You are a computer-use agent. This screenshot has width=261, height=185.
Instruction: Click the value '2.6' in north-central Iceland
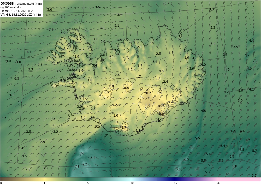point(117,75)
